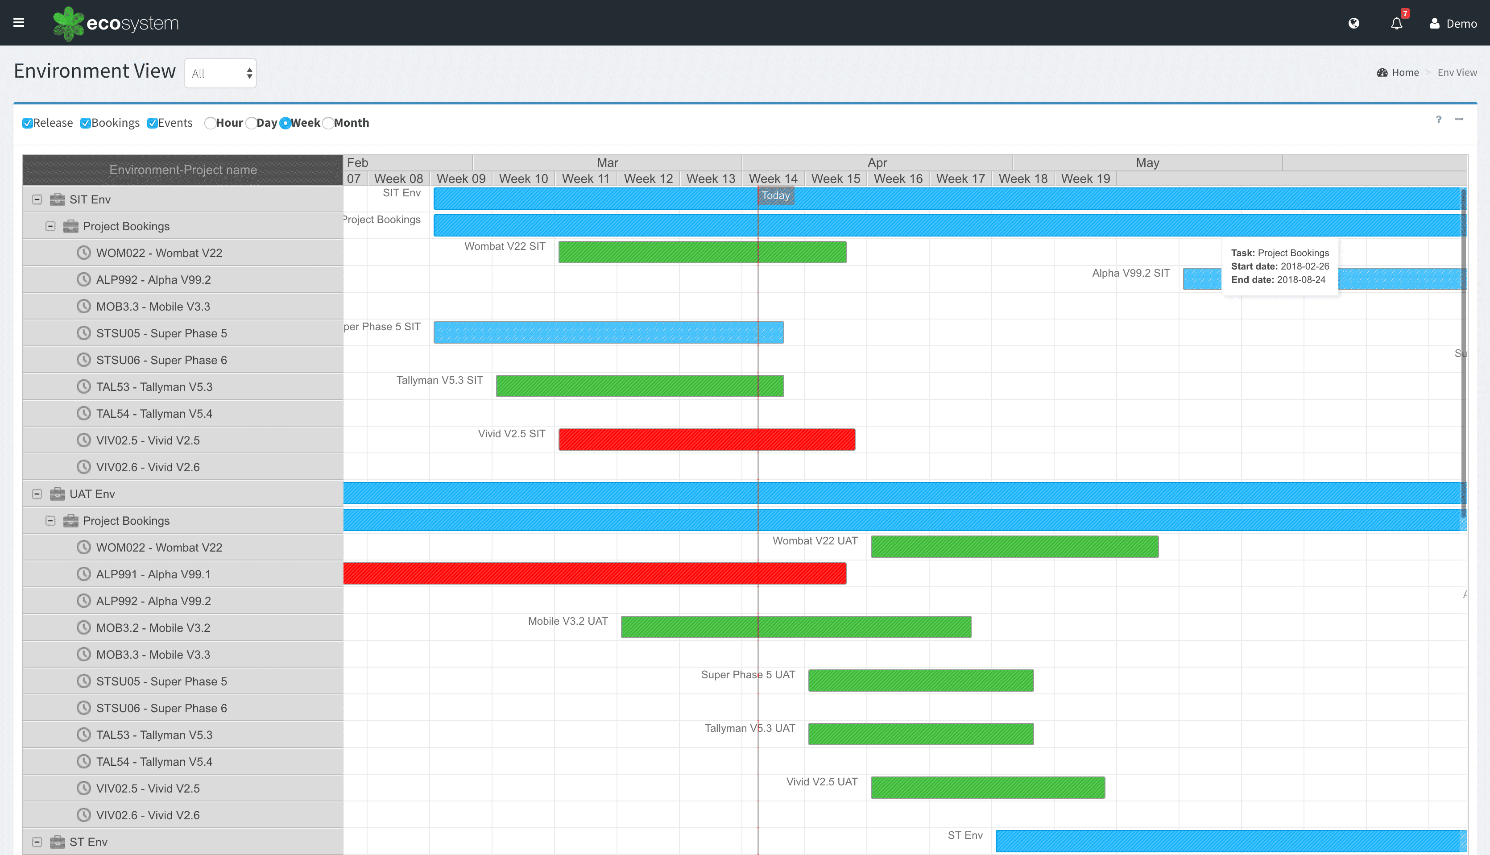This screenshot has width=1490, height=855.
Task: Click the WOM022 Wombat V22 clock icon in SIT
Action: click(82, 253)
